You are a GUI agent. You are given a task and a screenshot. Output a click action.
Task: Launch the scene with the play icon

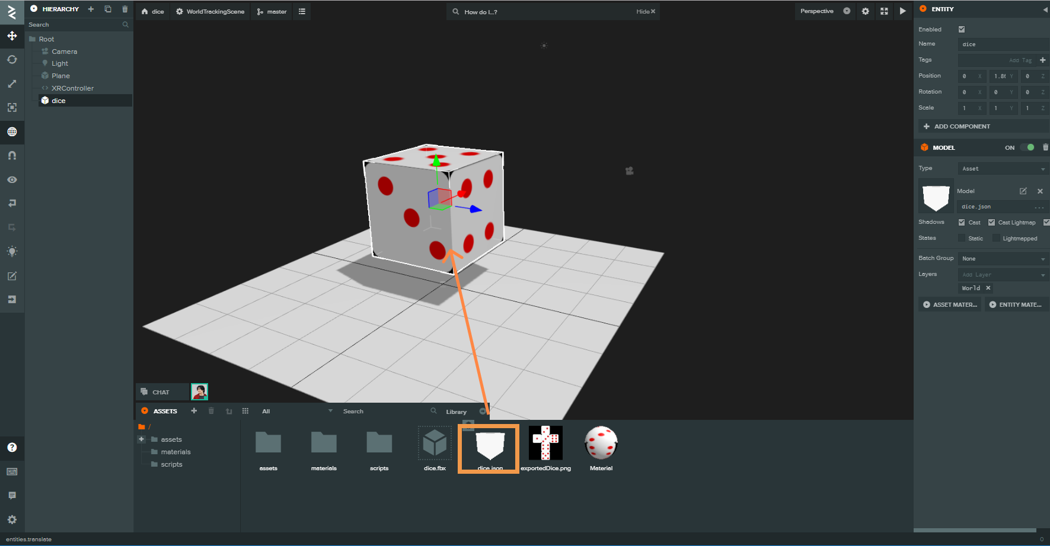pos(903,11)
